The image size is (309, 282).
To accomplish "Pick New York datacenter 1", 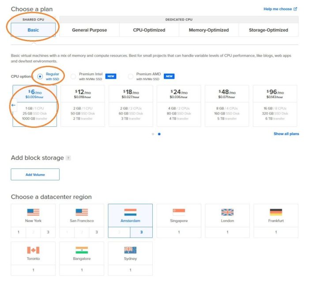I will [19, 232].
